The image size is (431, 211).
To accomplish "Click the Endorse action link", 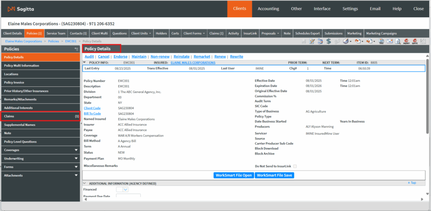I will pos(120,56).
